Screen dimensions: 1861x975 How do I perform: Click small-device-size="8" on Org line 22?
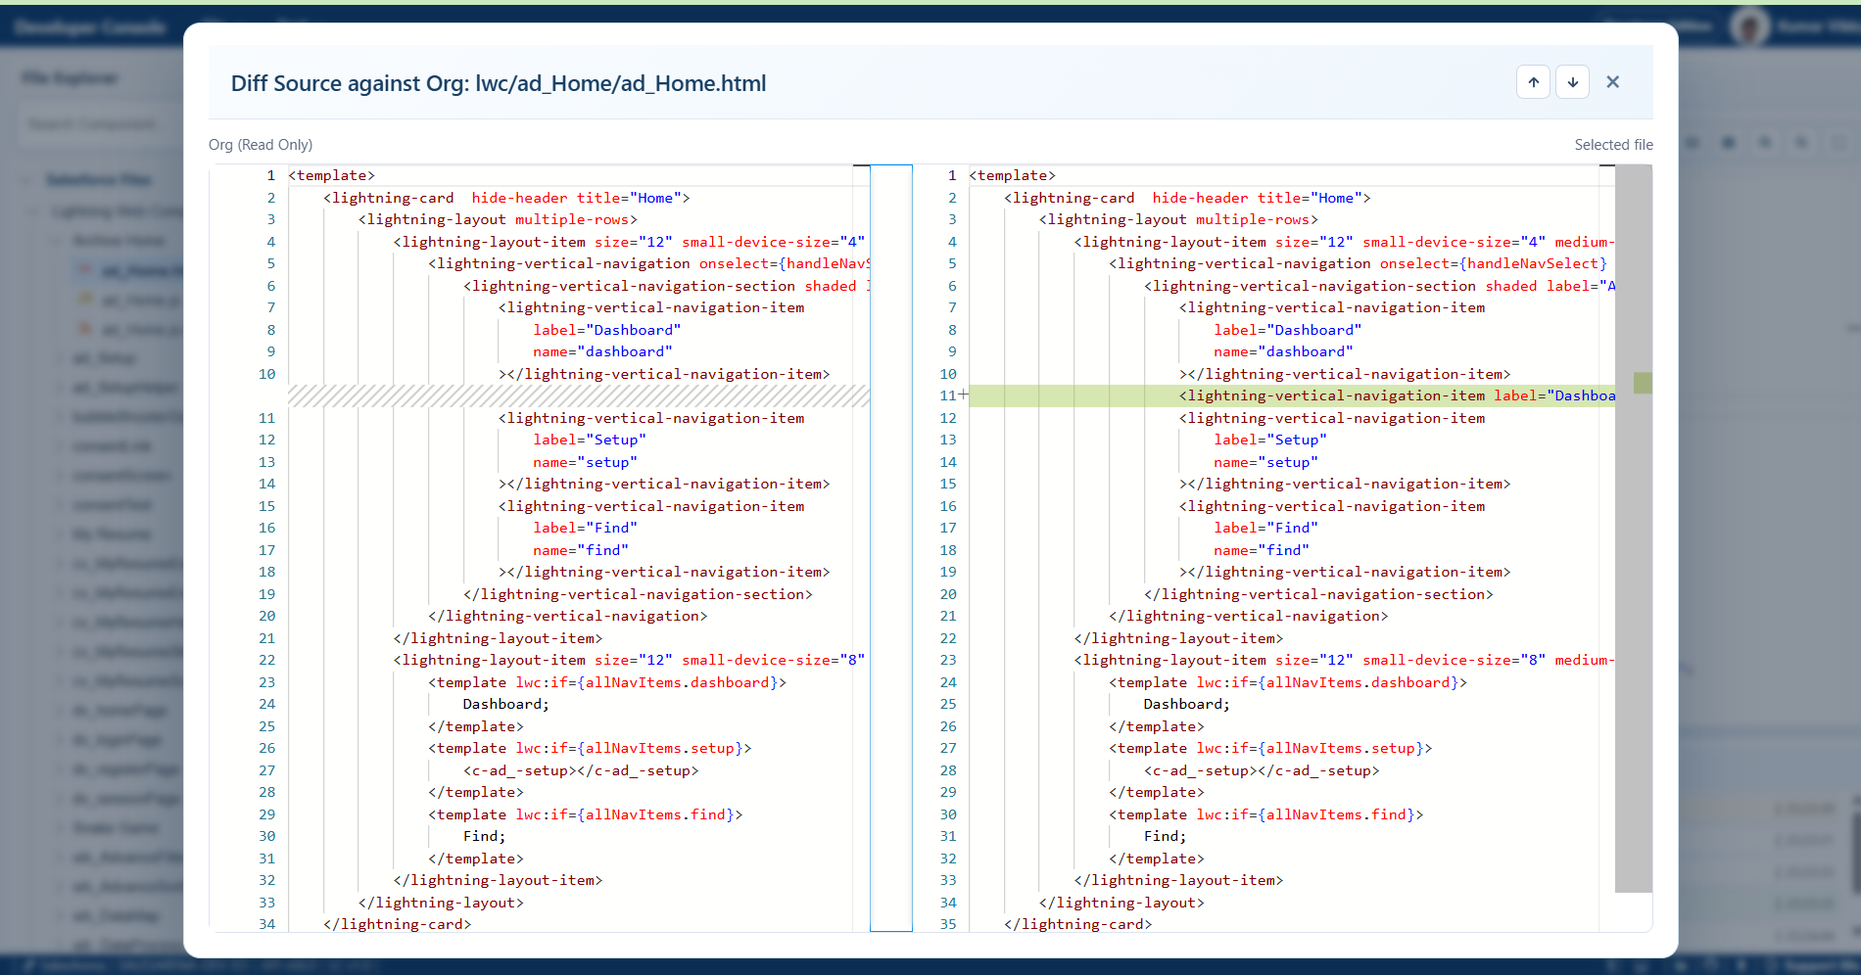pyautogui.click(x=774, y=660)
